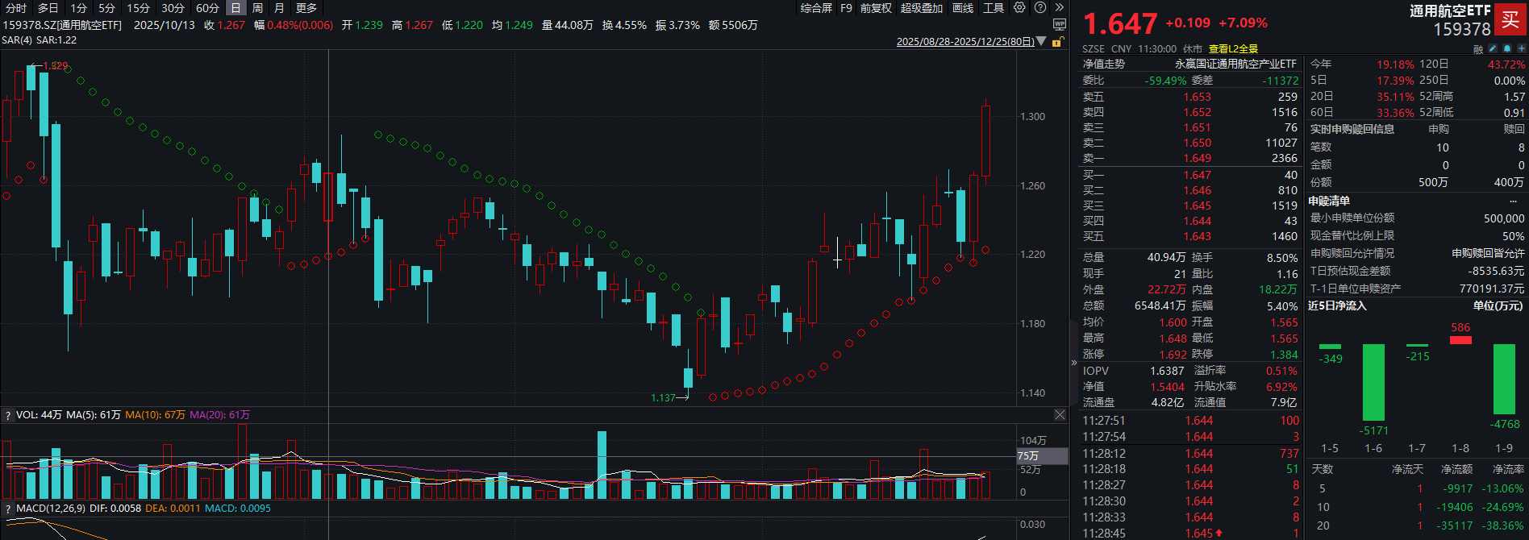Click the 净值走势 NAV trend label

point(1103,64)
